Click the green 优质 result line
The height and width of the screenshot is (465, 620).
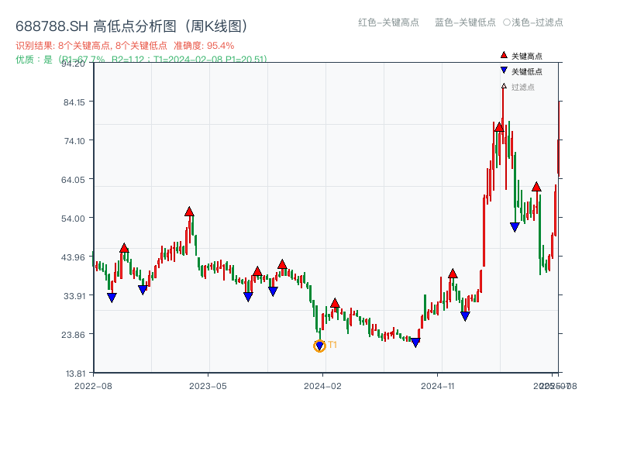(x=141, y=60)
